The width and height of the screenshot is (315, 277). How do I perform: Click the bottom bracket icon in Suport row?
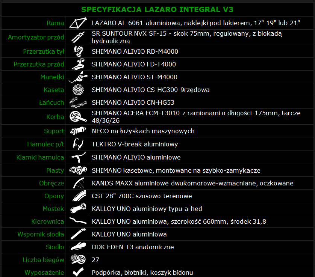[x=78, y=131]
